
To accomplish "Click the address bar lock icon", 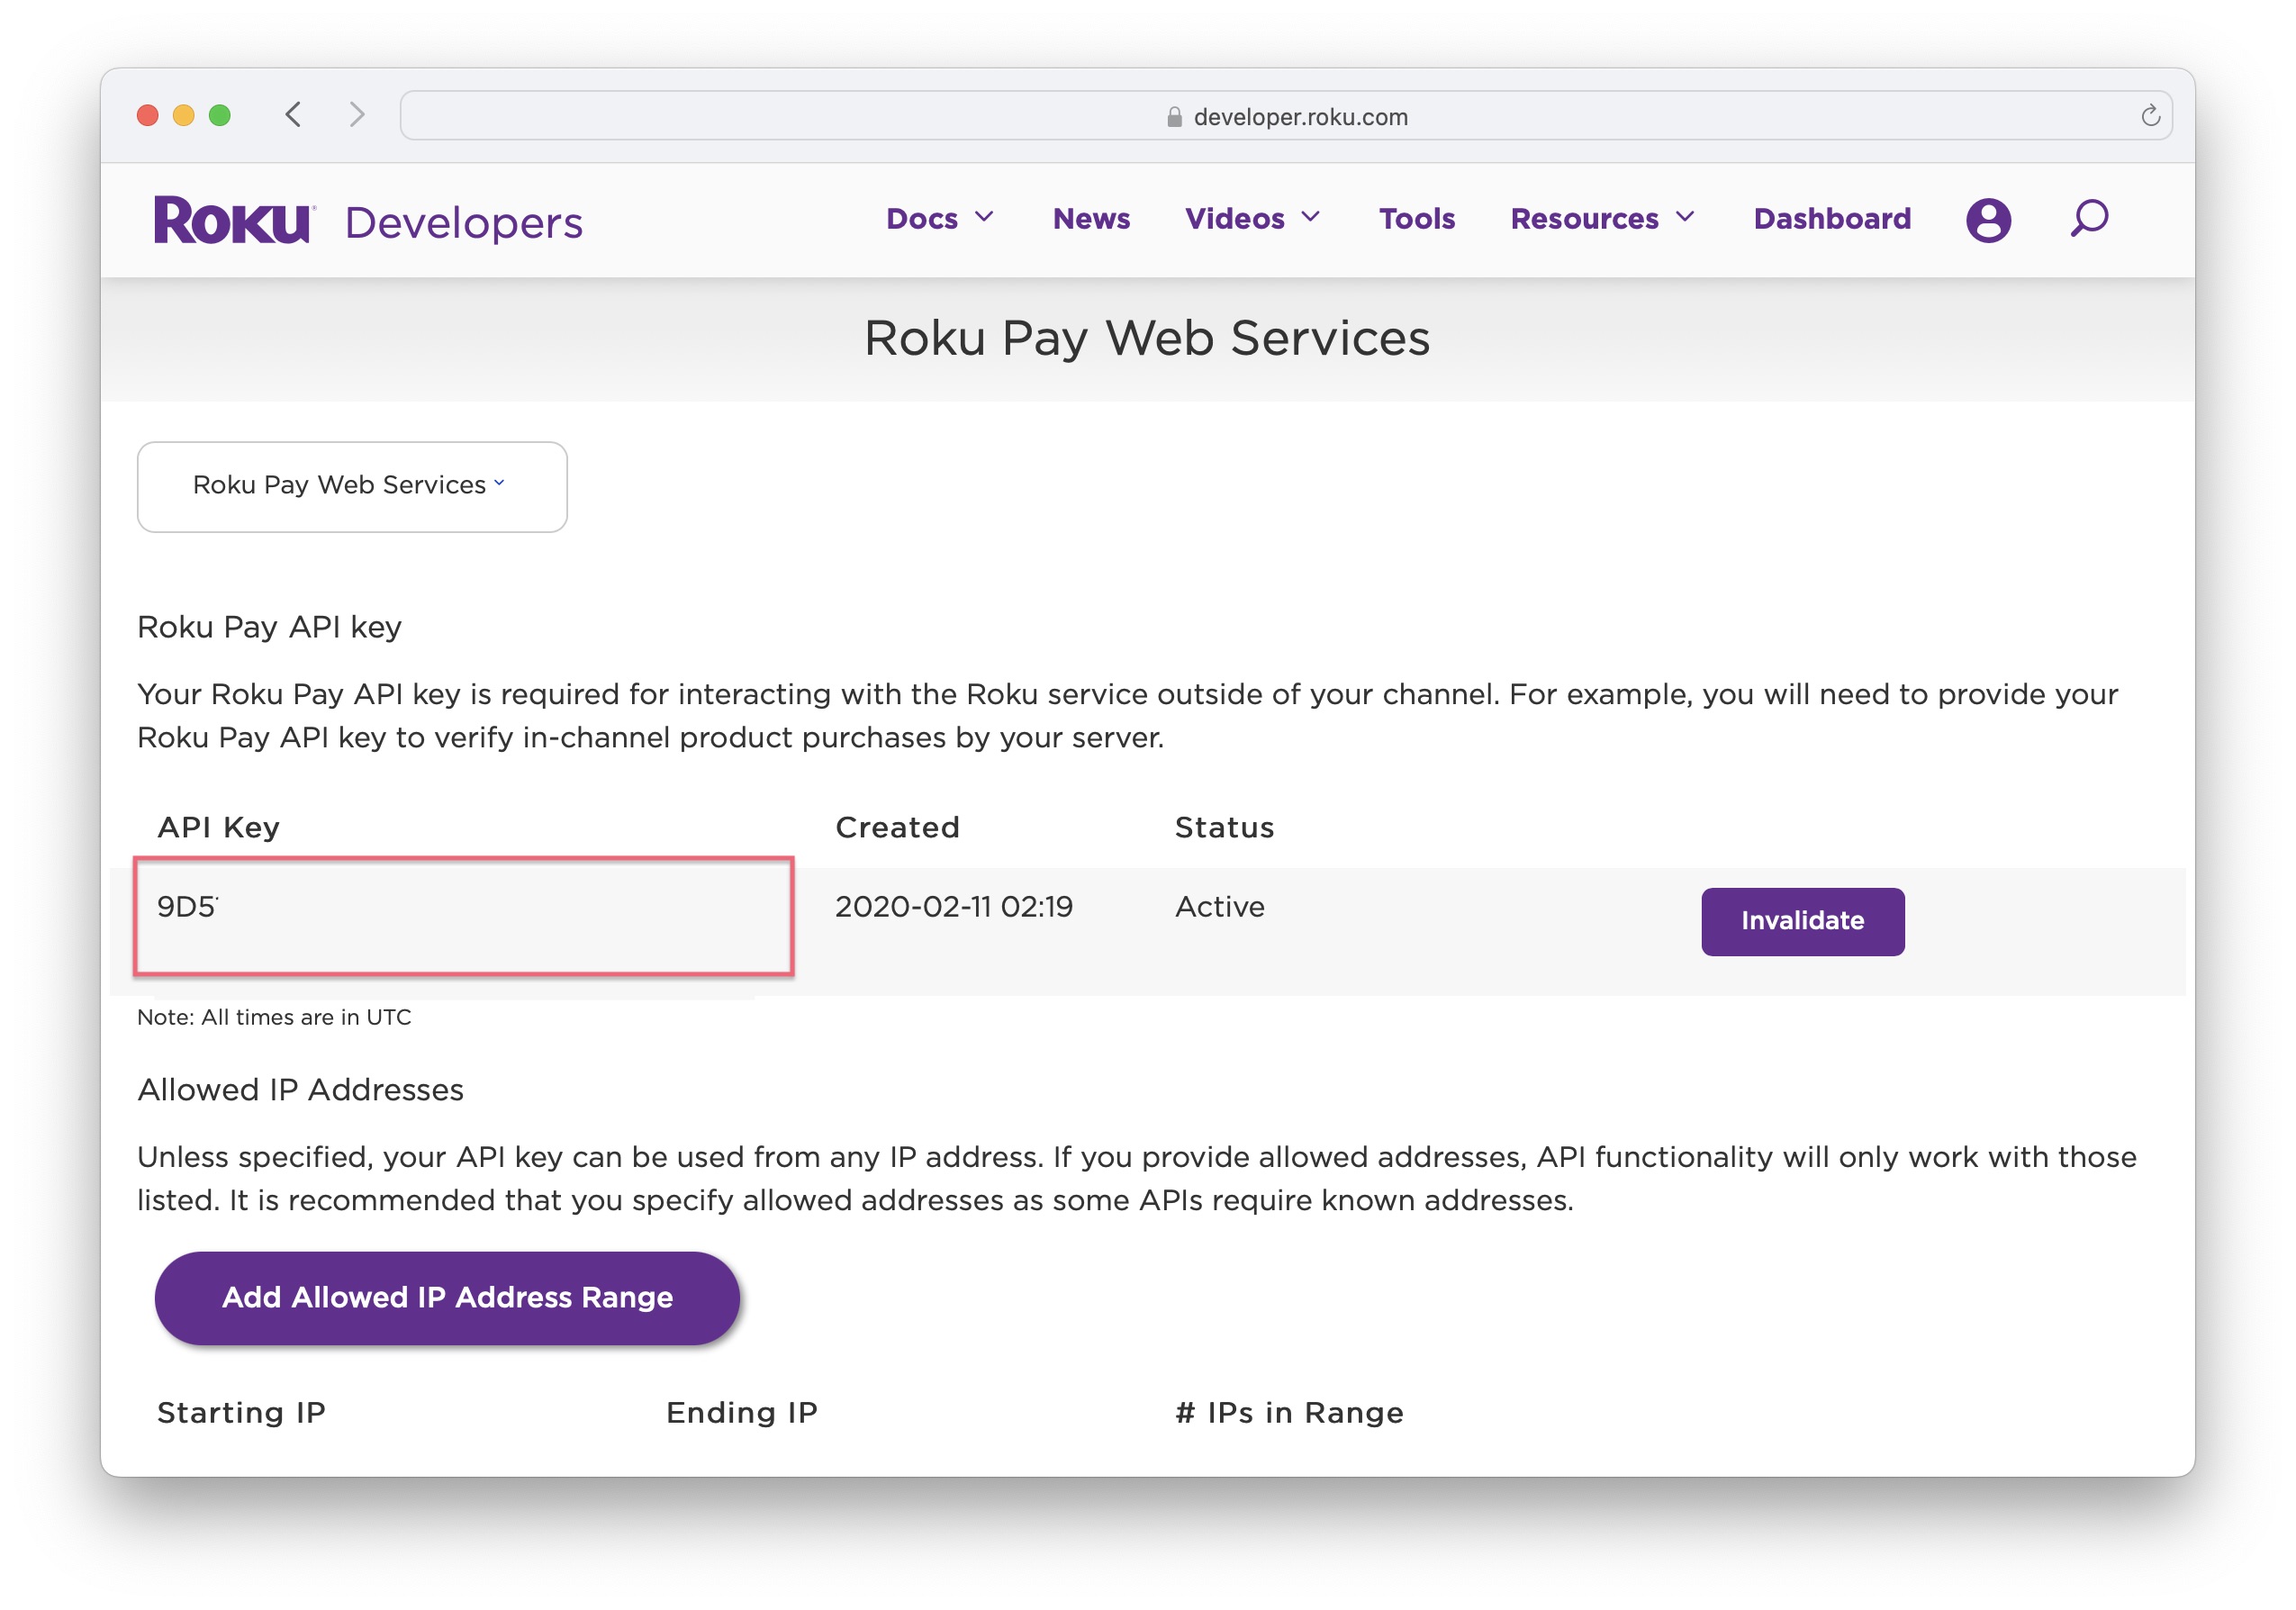I will [x=1174, y=117].
